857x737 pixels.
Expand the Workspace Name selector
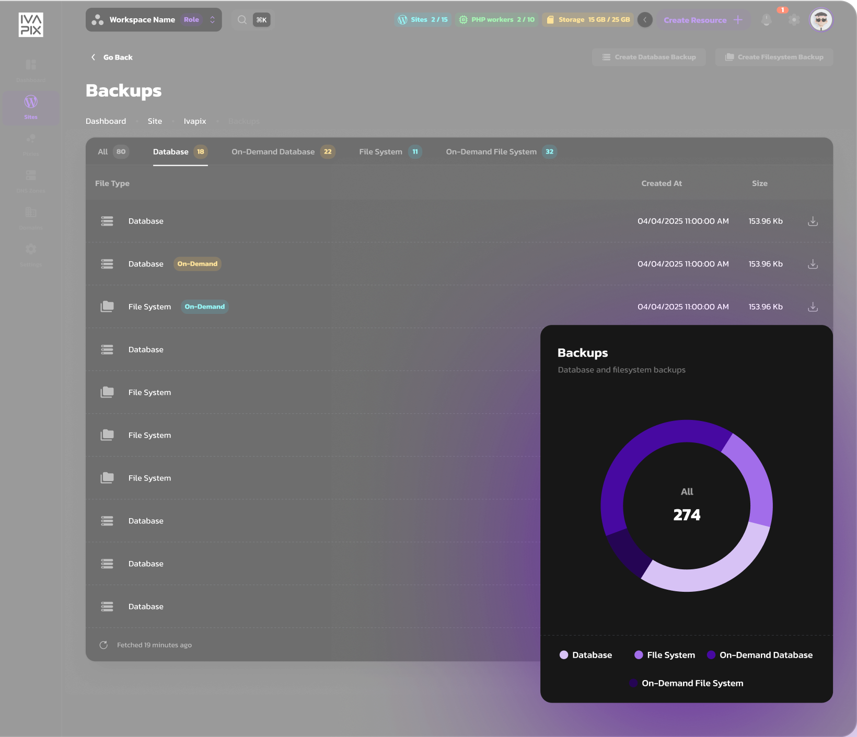click(x=154, y=20)
